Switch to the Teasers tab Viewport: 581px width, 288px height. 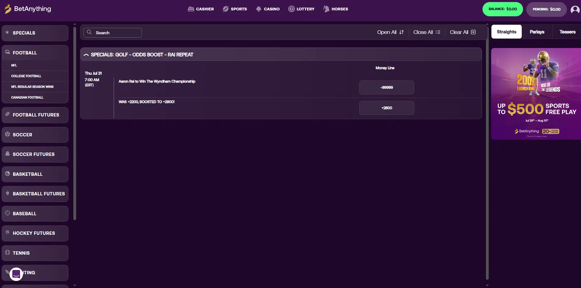567,32
